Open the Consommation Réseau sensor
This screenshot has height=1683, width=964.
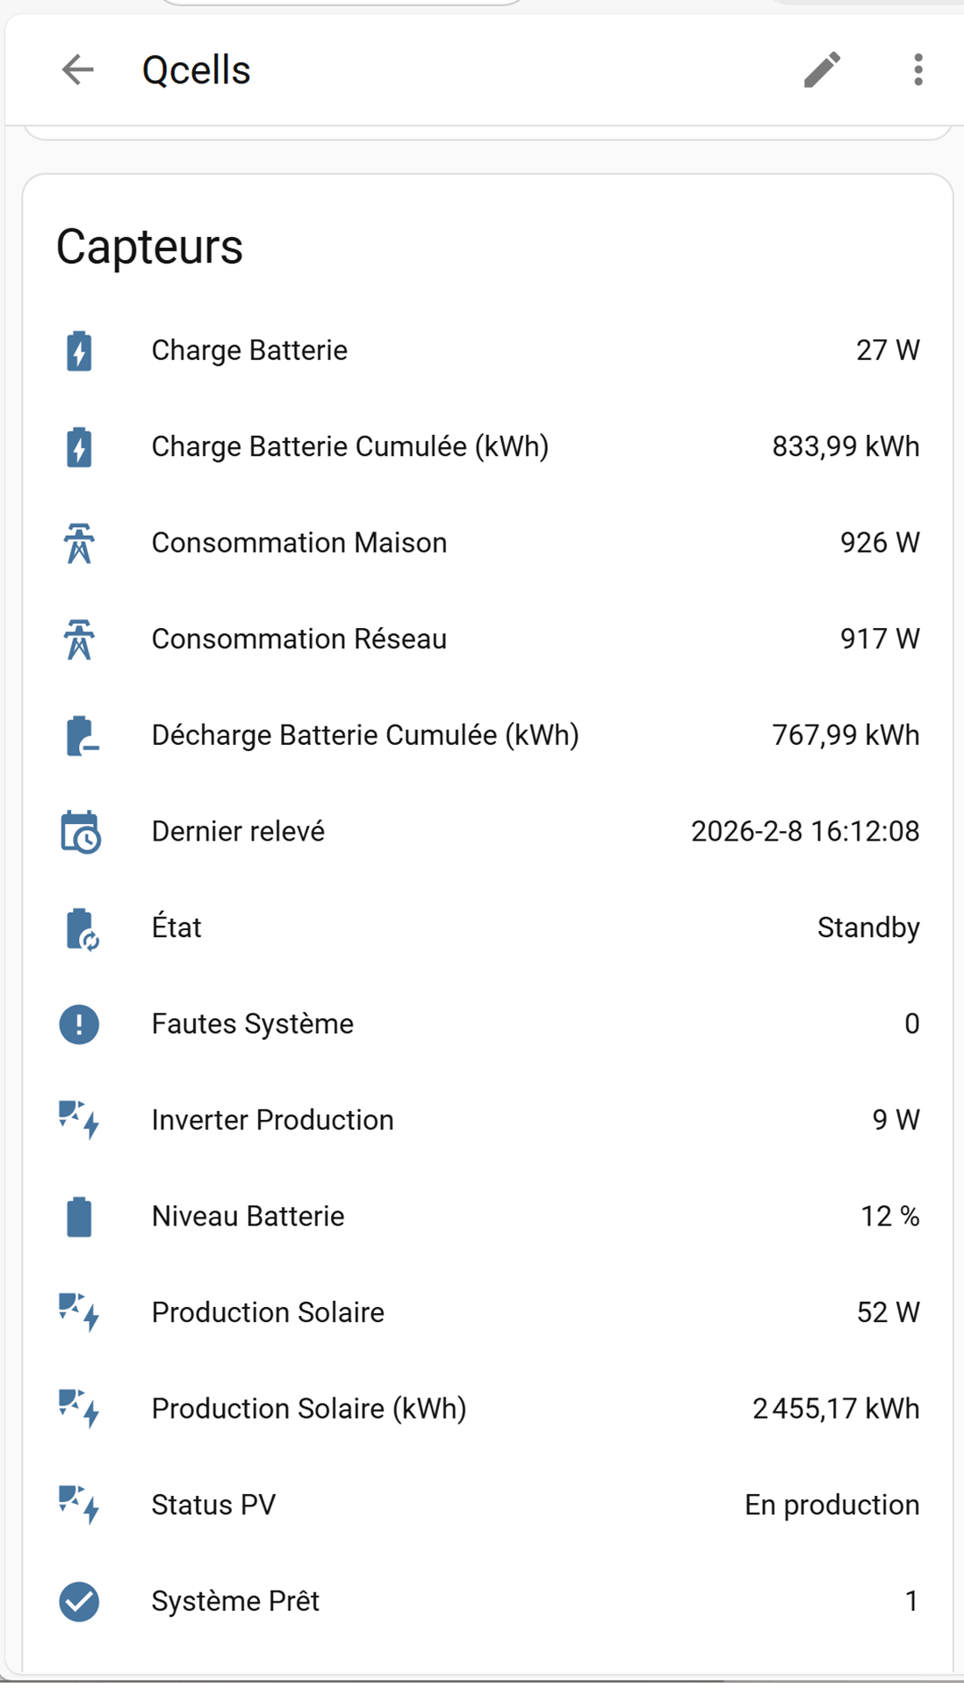coord(299,639)
